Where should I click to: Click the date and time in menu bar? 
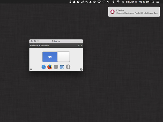click(x=138, y=2)
